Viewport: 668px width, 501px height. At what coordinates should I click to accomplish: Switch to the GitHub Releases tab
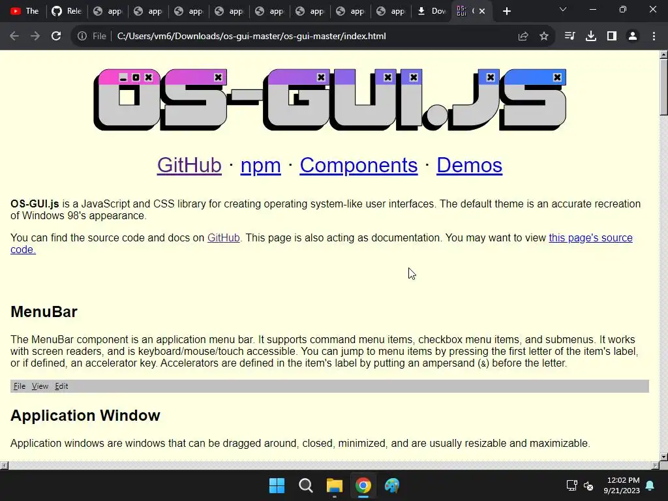coord(67,12)
